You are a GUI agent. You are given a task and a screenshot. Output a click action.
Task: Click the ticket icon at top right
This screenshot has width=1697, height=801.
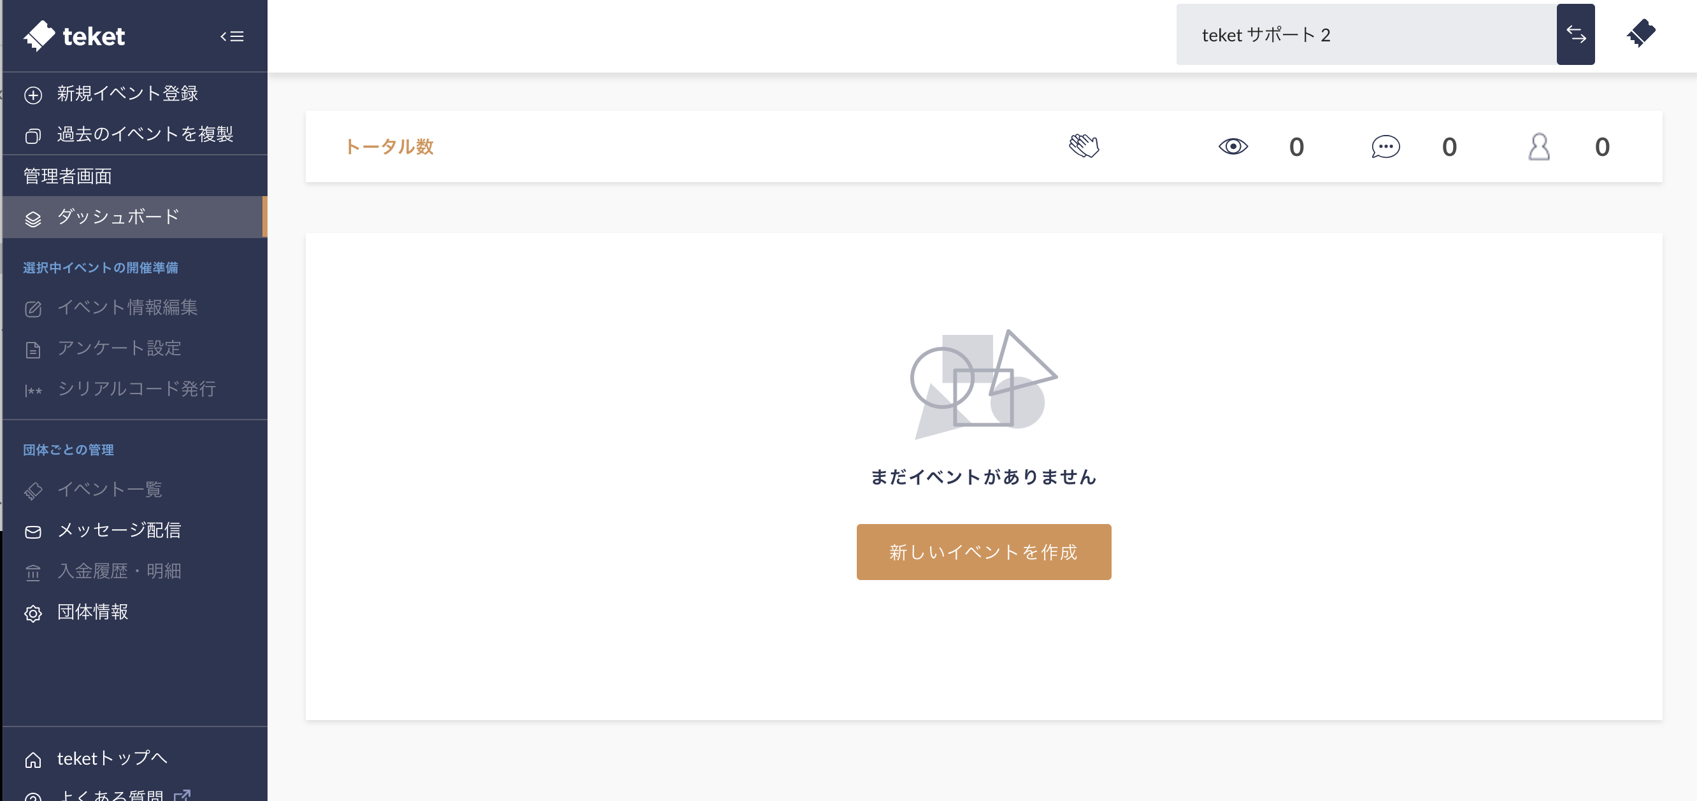pos(1642,34)
